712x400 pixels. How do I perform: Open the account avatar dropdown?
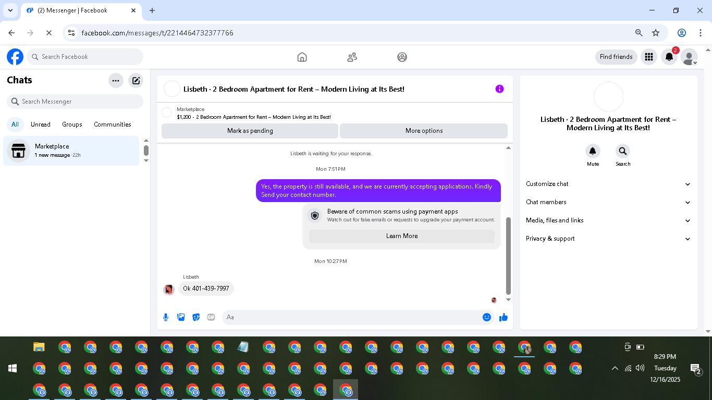pos(689,57)
